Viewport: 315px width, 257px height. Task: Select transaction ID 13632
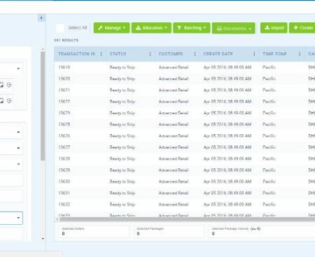pyautogui.click(x=64, y=205)
